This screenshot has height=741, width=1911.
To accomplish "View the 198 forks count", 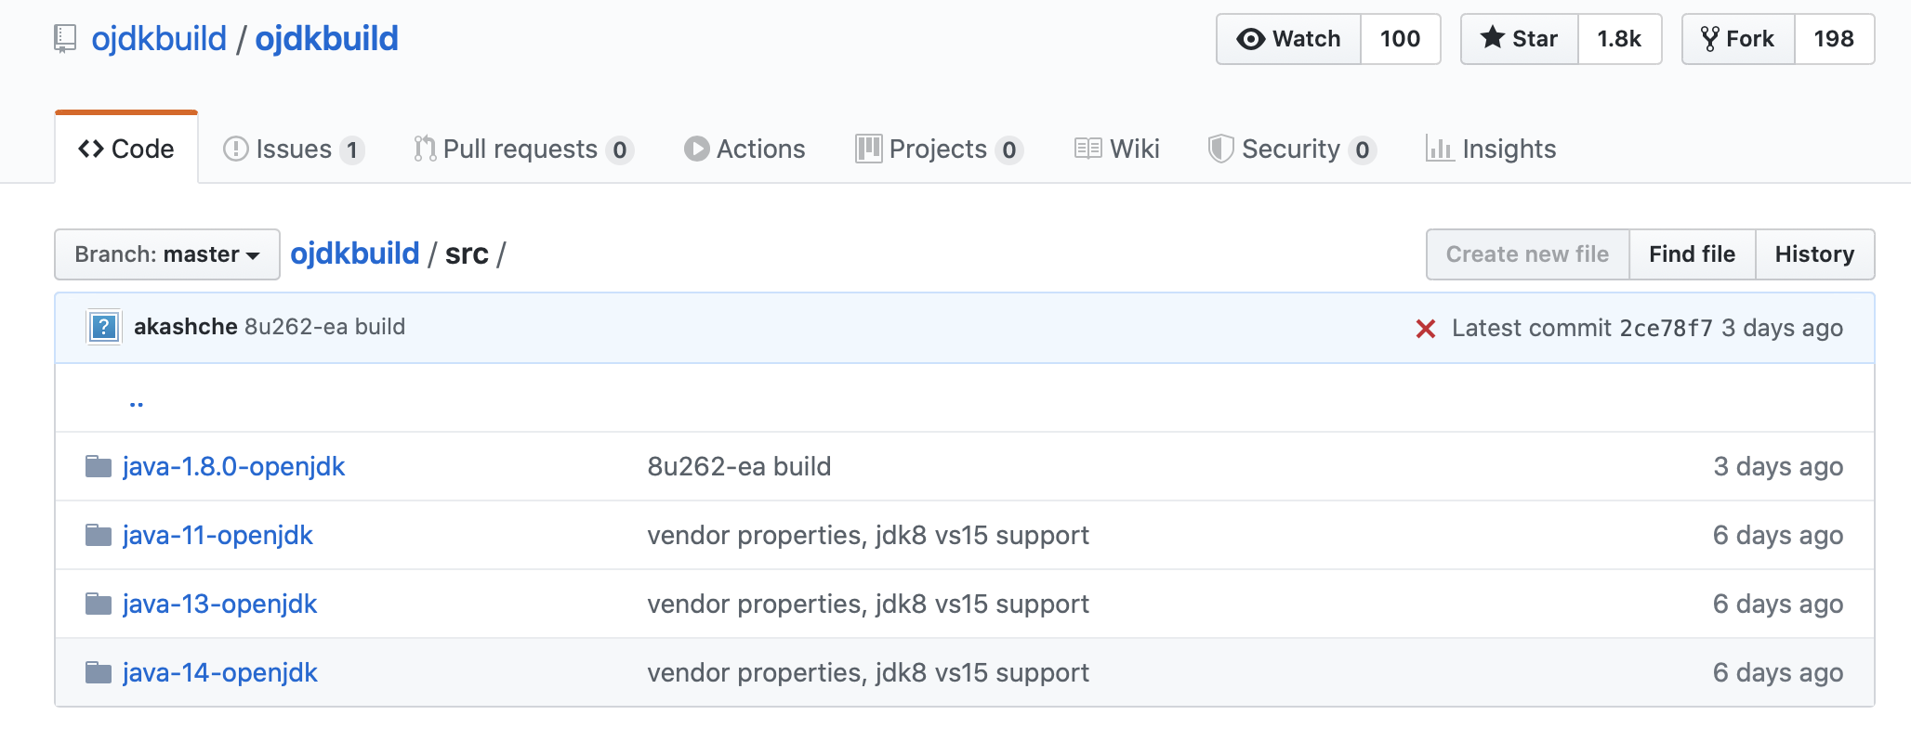I will 1833,39.
